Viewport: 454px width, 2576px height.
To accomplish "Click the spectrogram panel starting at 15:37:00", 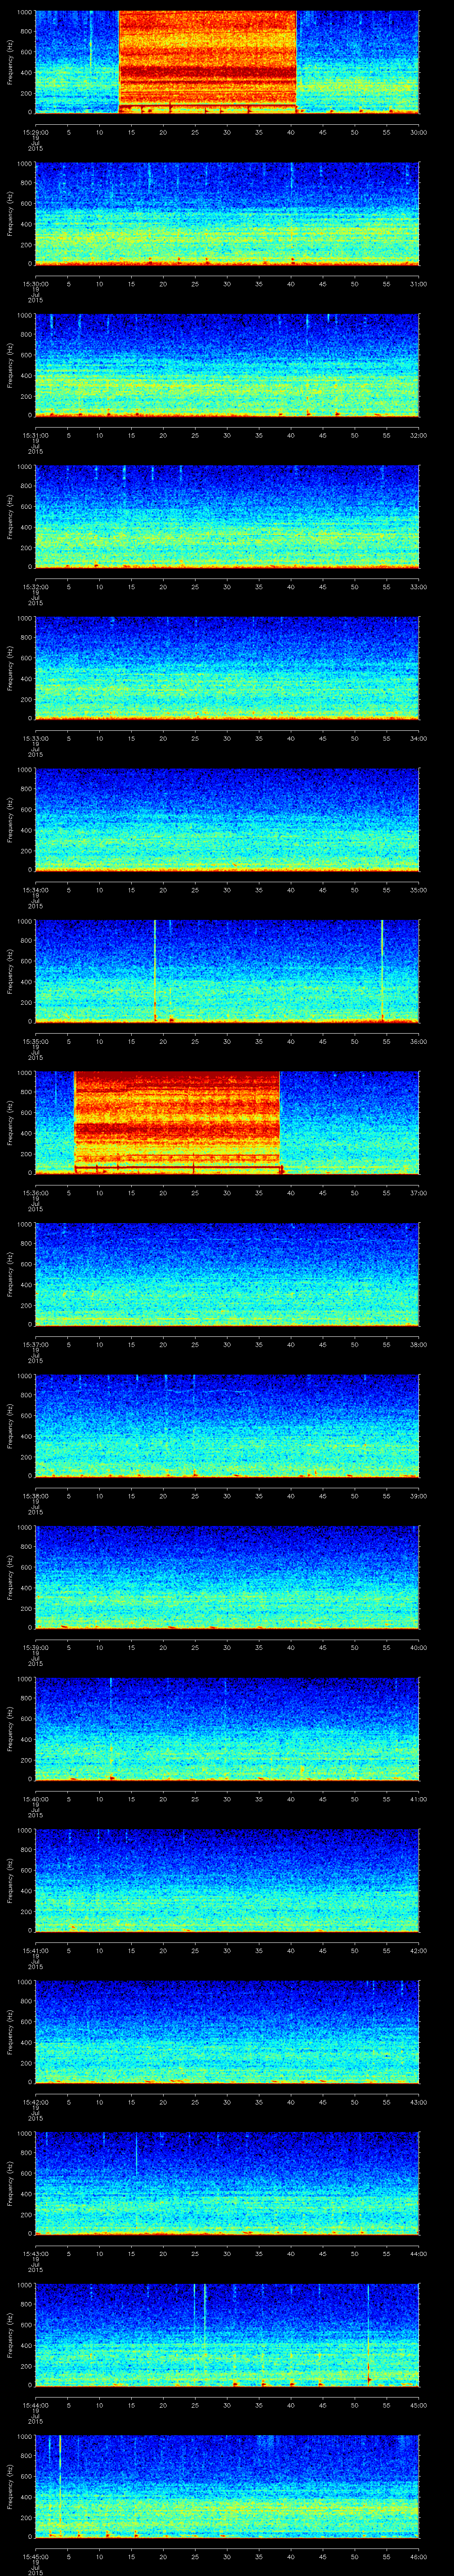I will coord(227,1274).
